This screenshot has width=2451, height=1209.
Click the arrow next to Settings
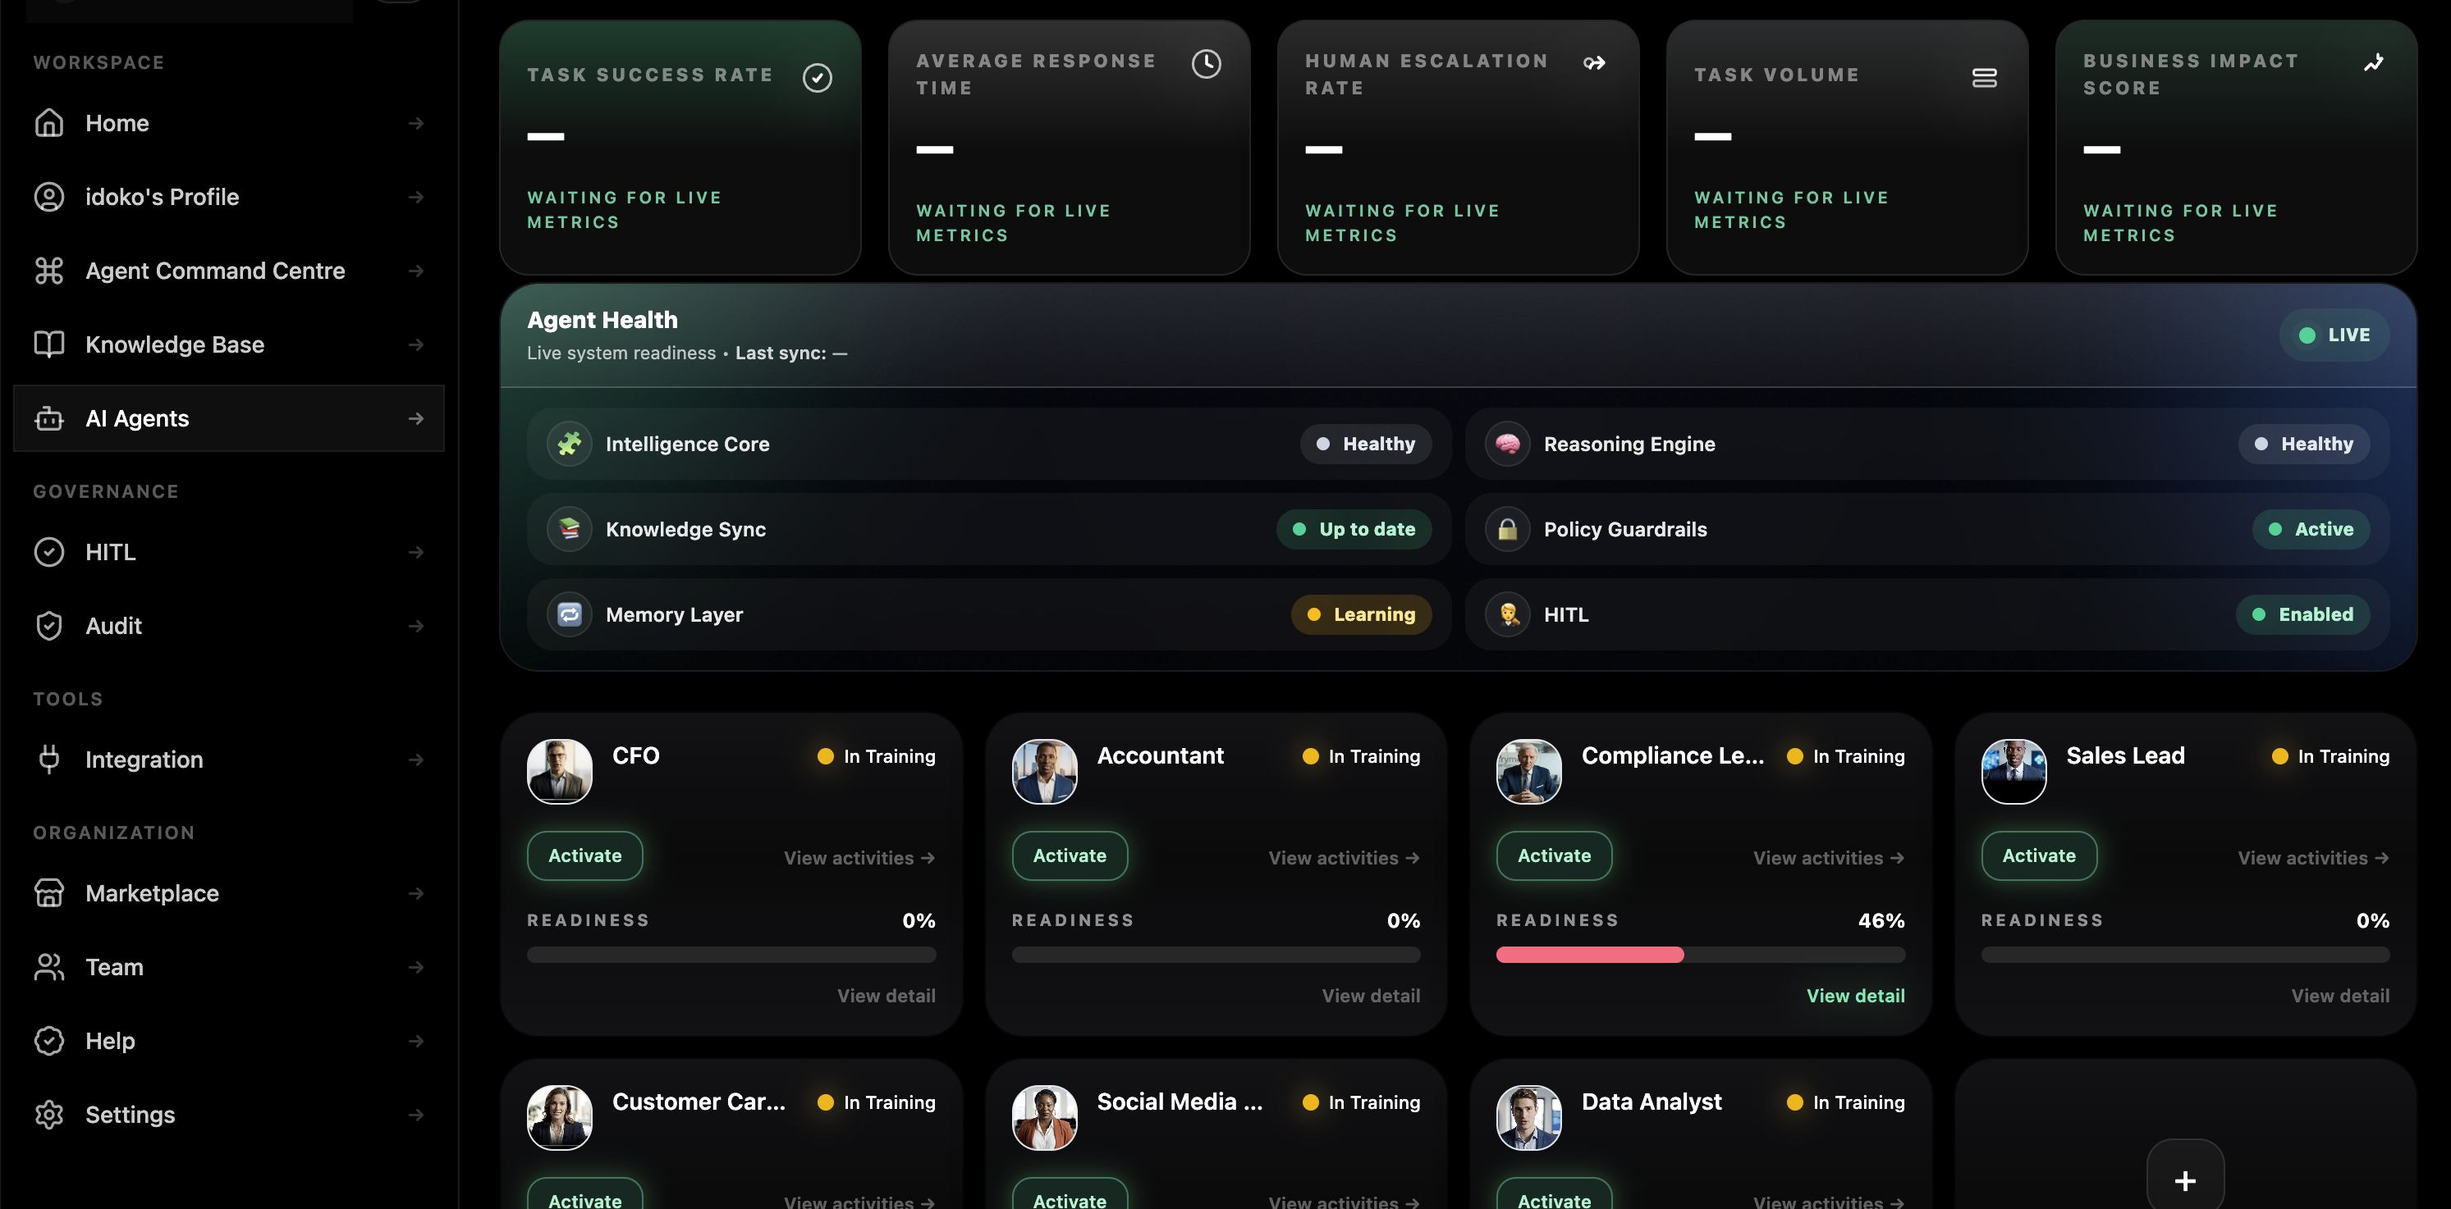[x=416, y=1114]
